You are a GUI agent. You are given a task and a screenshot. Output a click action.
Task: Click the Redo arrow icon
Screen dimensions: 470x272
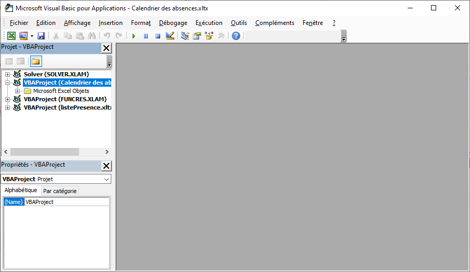119,36
